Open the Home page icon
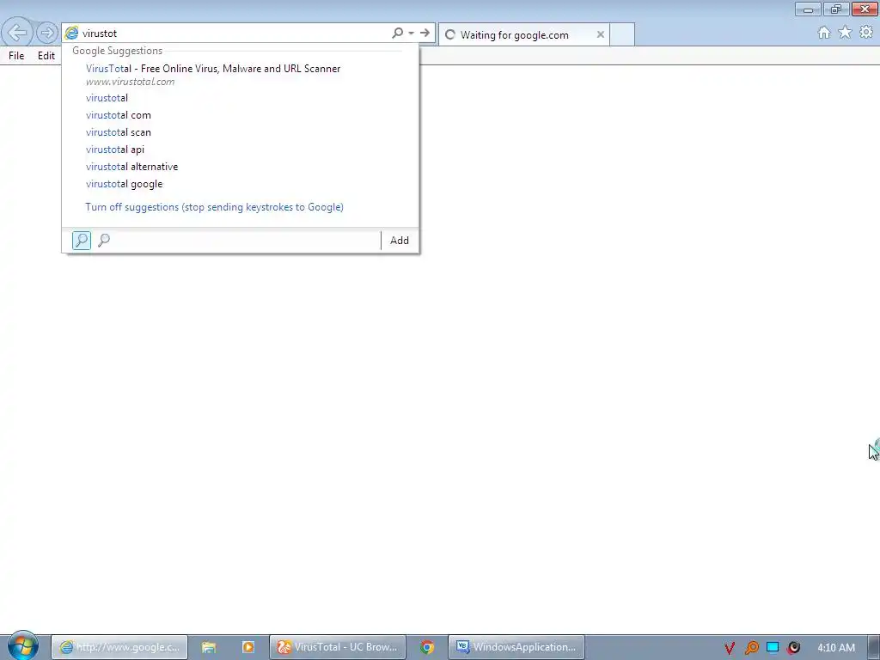Screen dimensions: 880x660 tap(824, 33)
